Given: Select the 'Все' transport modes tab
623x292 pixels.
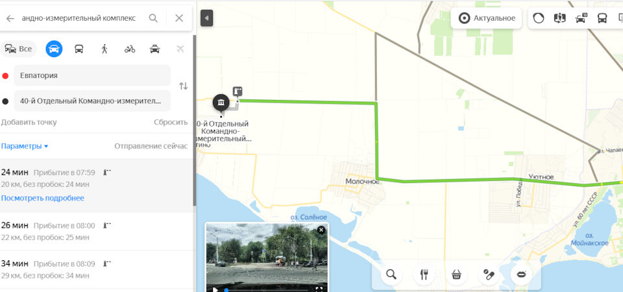Looking at the screenshot, I should pos(19,49).
